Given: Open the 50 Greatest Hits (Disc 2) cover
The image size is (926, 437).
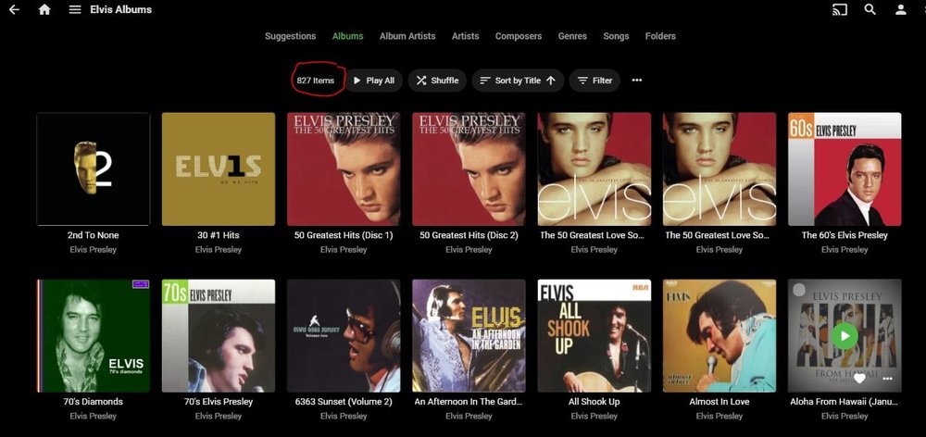Looking at the screenshot, I should point(469,169).
